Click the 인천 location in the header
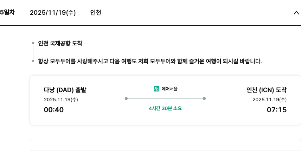 pos(96,13)
